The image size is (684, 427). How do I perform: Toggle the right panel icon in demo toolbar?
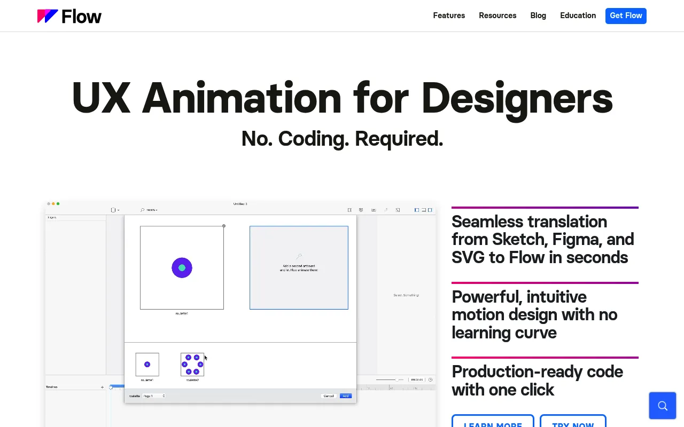[430, 210]
